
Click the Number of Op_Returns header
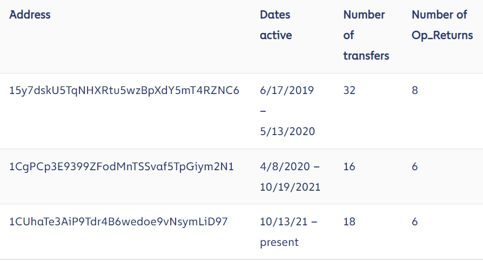[x=442, y=25]
